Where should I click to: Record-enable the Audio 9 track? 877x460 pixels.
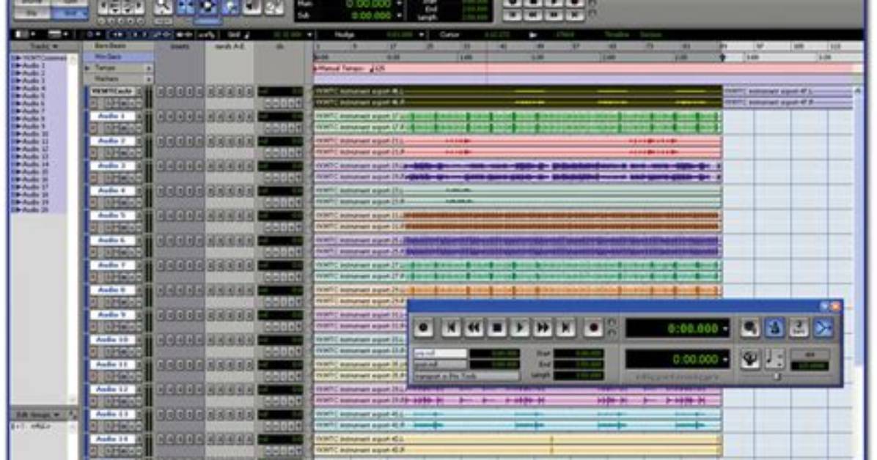93,327
